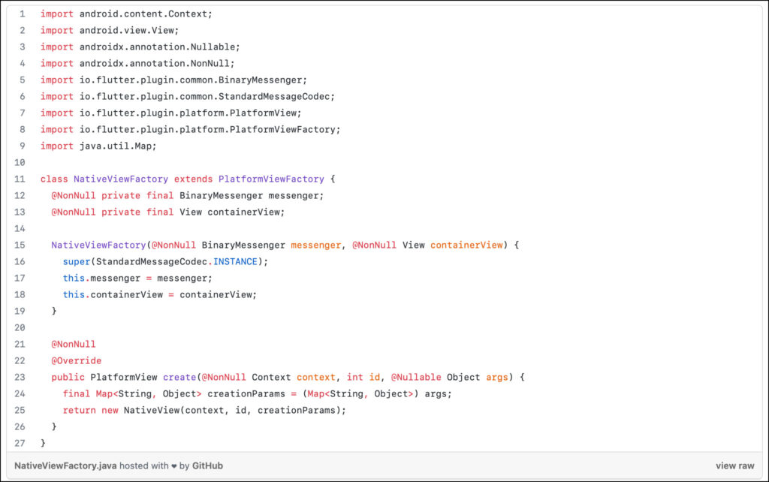Click the 'PlatformViewFactory' class name after extends
Screen dimensions: 769x482
(x=271, y=179)
